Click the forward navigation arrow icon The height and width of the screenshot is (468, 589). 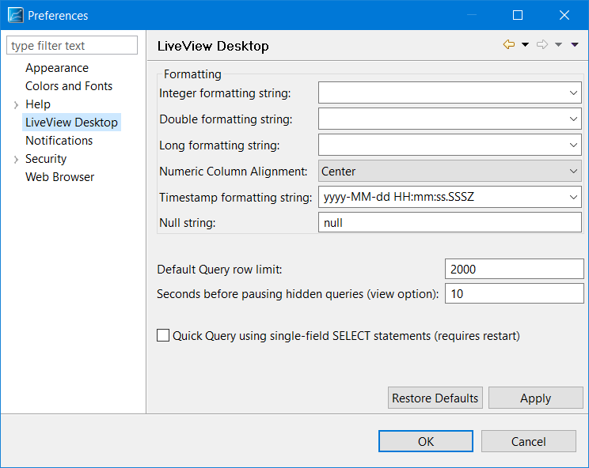point(542,45)
